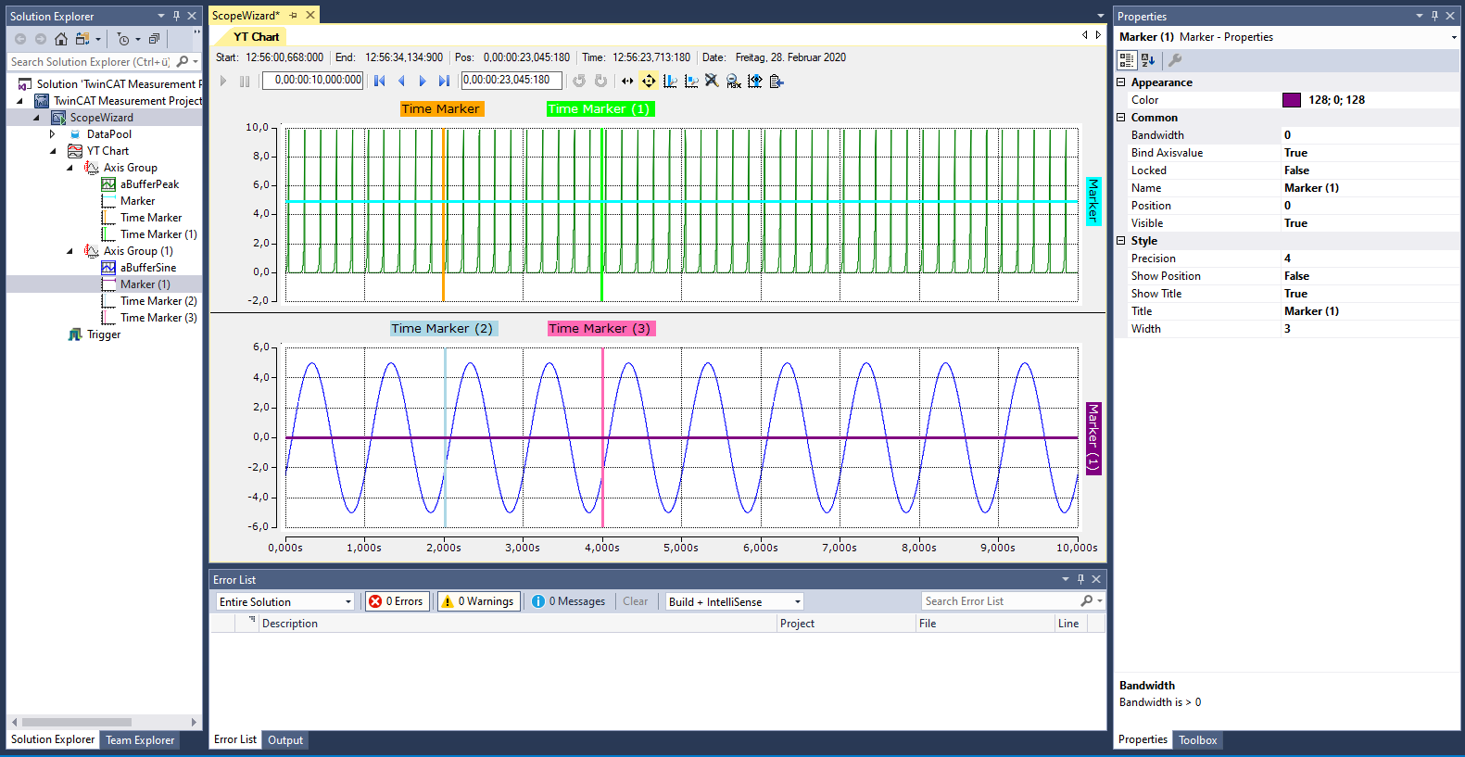Switch to the Toolbox tab
1465x757 pixels.
(x=1198, y=740)
